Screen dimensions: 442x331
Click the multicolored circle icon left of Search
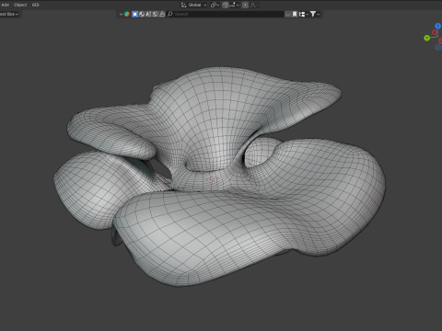point(127,14)
